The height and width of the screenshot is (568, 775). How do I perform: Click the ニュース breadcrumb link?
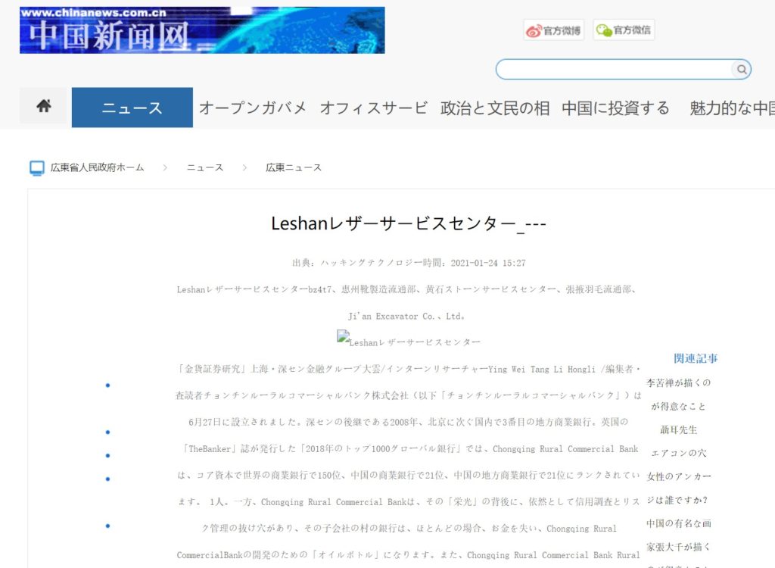(x=205, y=167)
